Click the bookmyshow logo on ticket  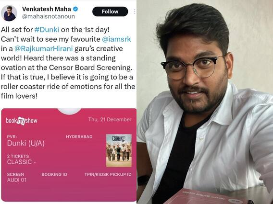coord(22,121)
